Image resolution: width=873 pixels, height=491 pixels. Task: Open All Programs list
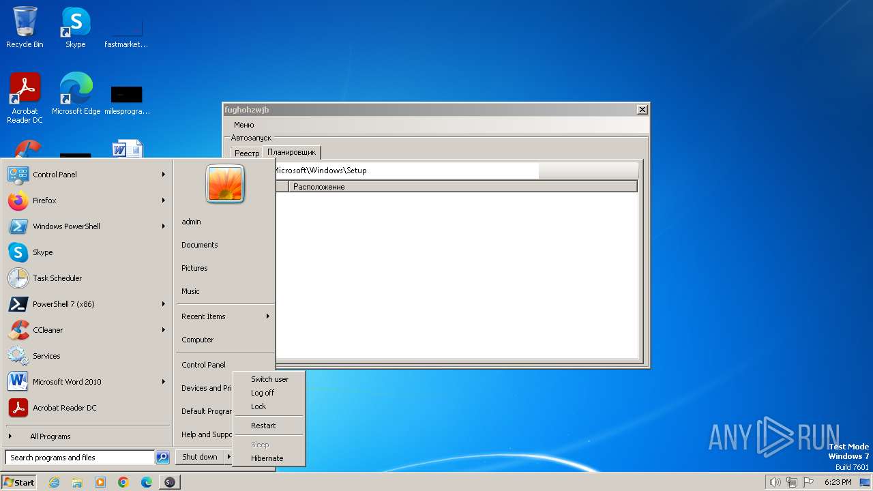click(x=87, y=436)
